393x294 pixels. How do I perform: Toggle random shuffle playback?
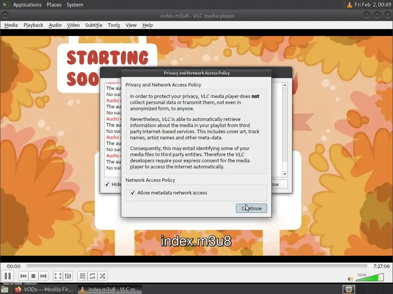(102, 276)
